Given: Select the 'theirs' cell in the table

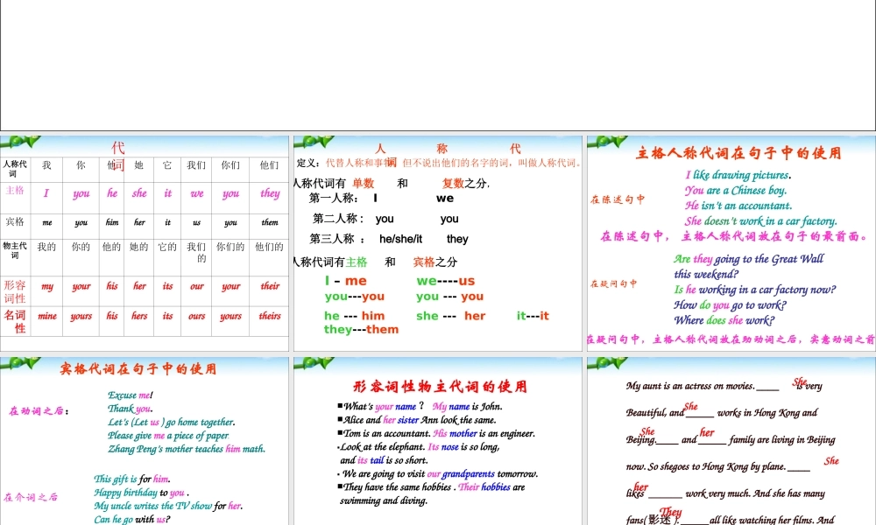Looking at the screenshot, I should pos(269,317).
